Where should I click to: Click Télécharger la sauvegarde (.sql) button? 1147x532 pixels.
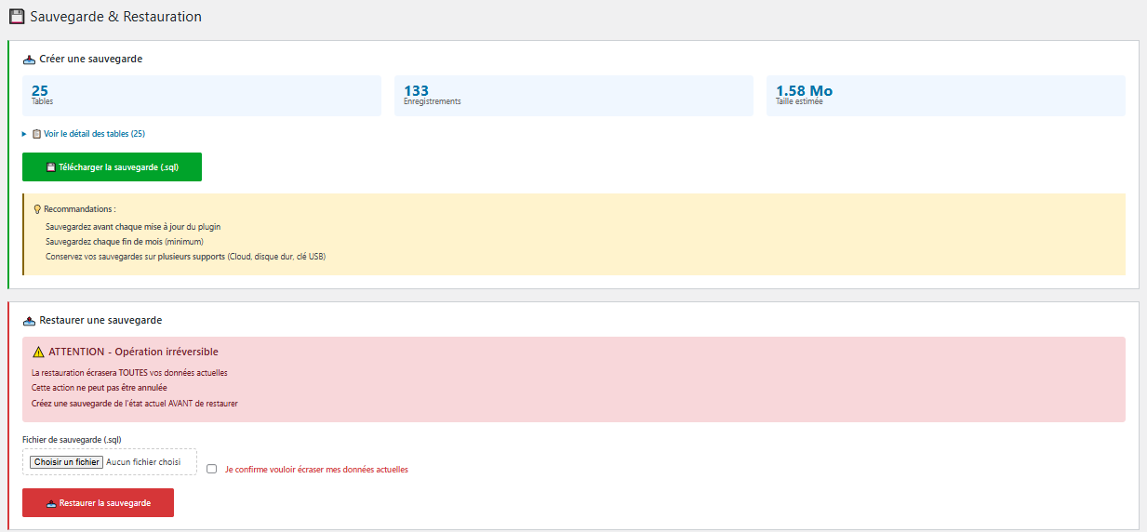[112, 167]
